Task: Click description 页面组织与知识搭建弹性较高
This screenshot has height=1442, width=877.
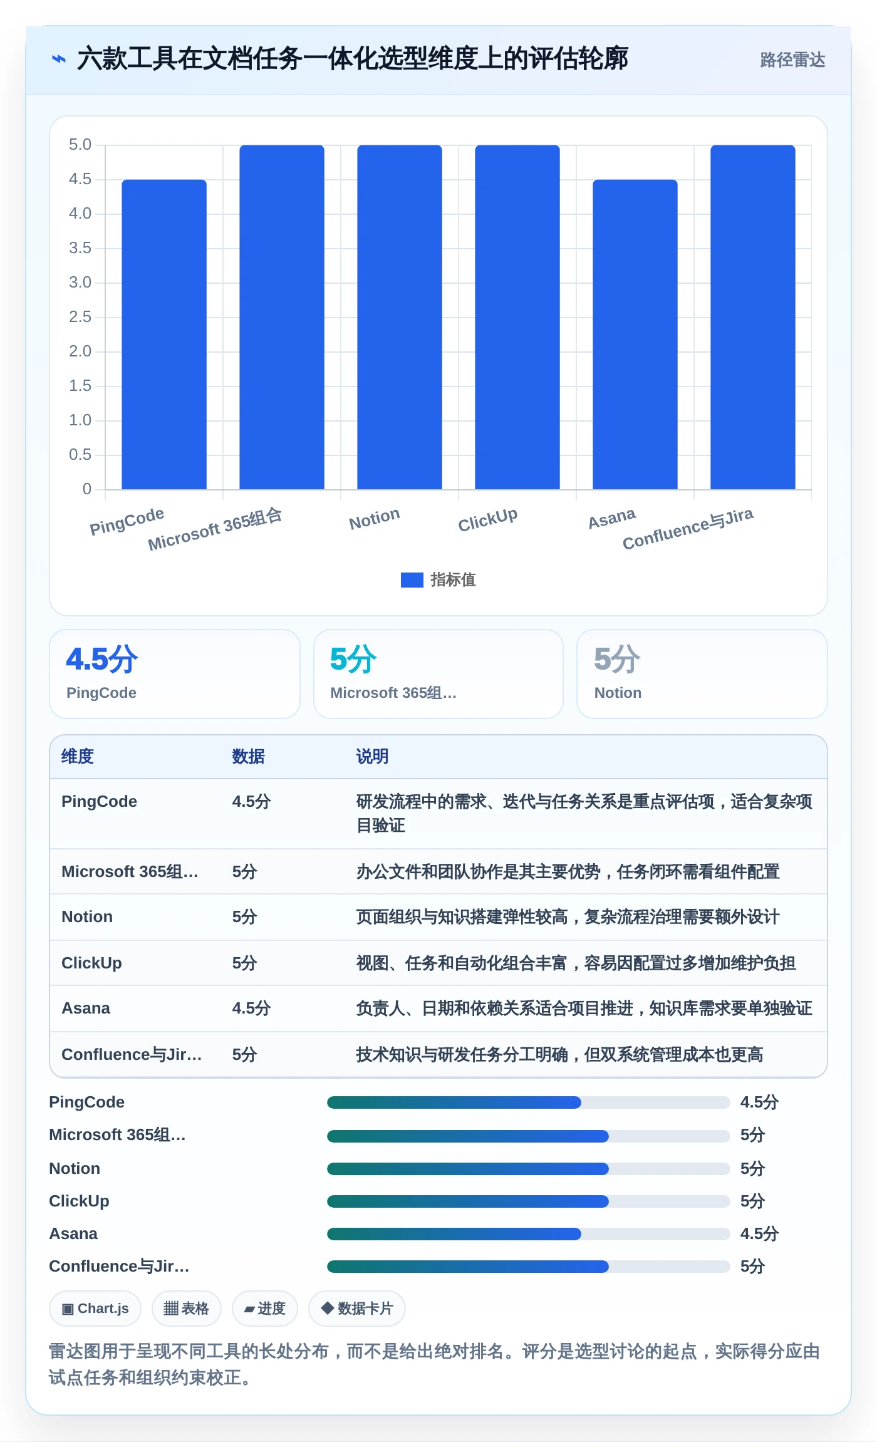Action: click(568, 917)
